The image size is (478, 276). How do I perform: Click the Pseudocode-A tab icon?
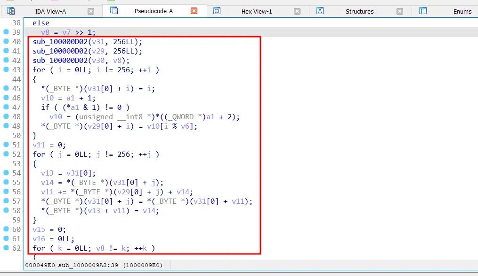tap(114, 11)
